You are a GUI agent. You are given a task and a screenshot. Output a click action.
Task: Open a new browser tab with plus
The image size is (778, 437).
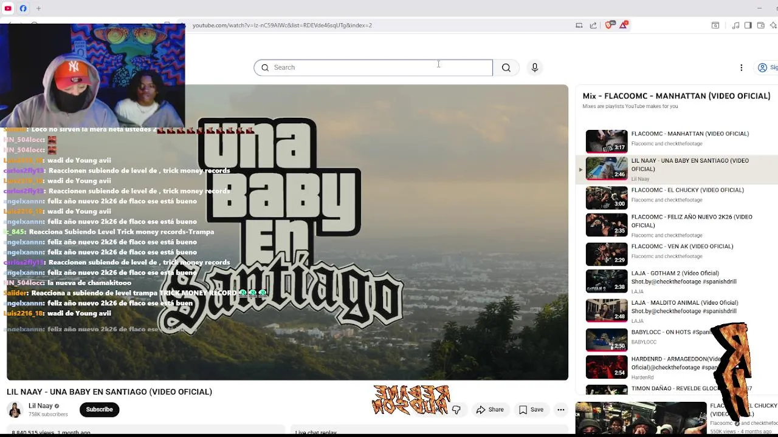pos(38,8)
